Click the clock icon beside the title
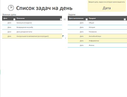This screenshot has width=127, height=97. click(x=11, y=8)
